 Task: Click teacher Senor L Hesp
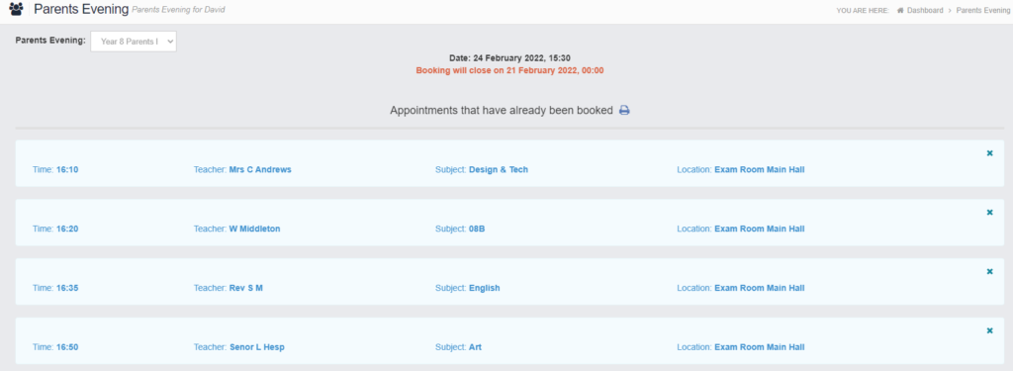257,347
